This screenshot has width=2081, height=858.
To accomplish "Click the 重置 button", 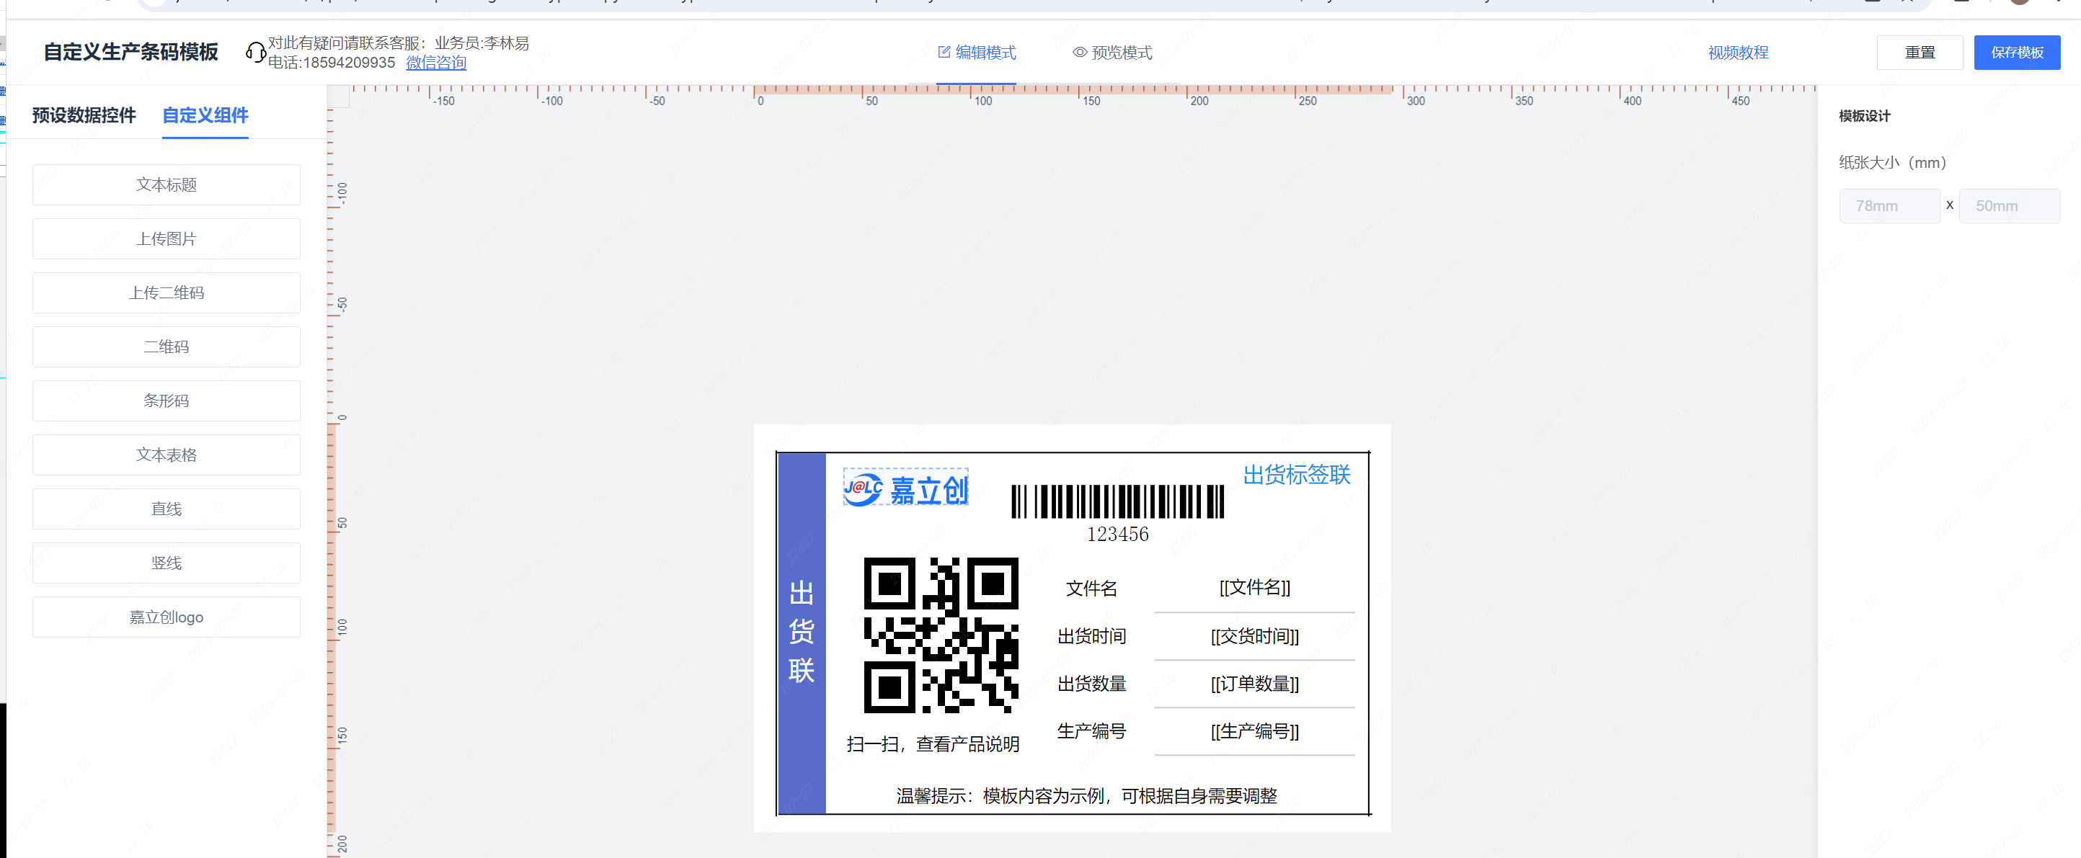I will tap(1920, 53).
